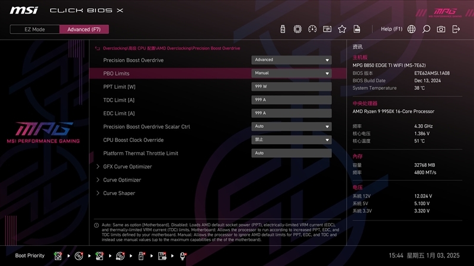
Task: Open Precision Boost Overdrive dropdown set to Advanced
Action: click(292, 60)
